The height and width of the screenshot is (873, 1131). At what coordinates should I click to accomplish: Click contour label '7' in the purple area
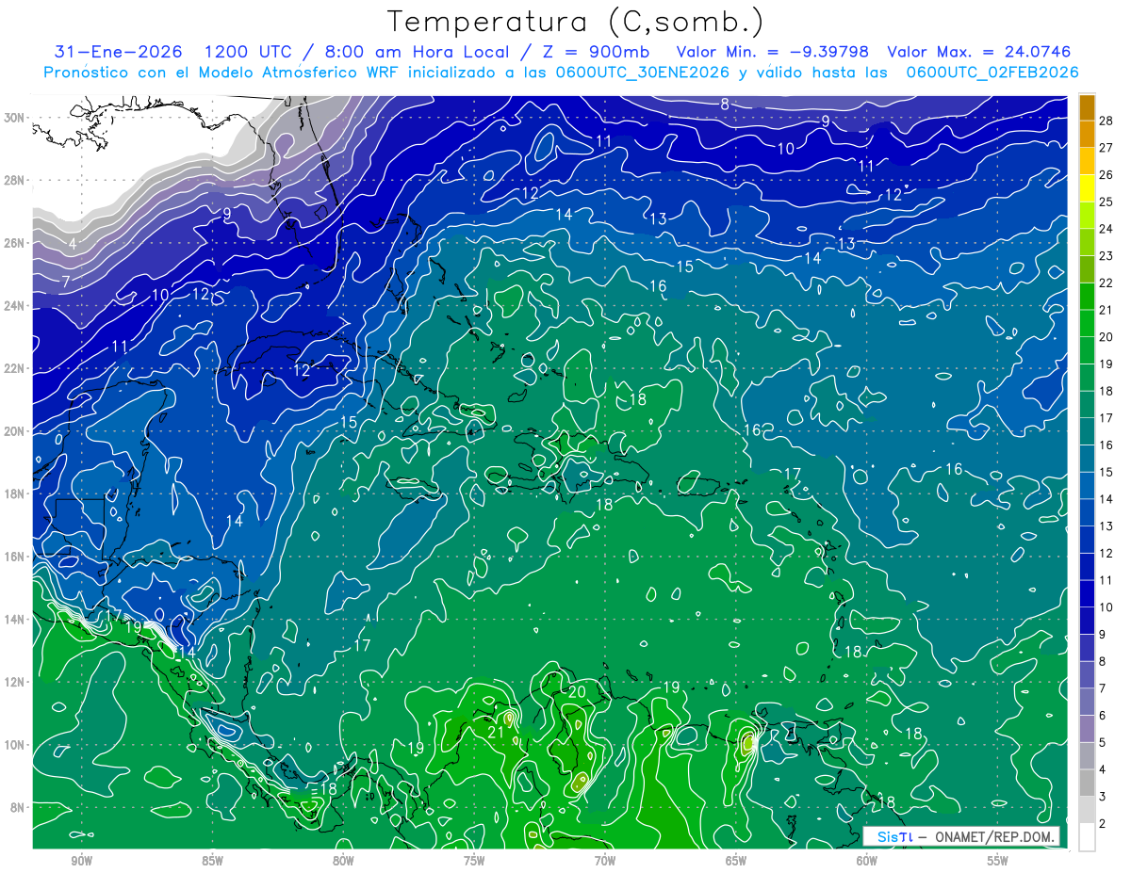[x=66, y=282]
